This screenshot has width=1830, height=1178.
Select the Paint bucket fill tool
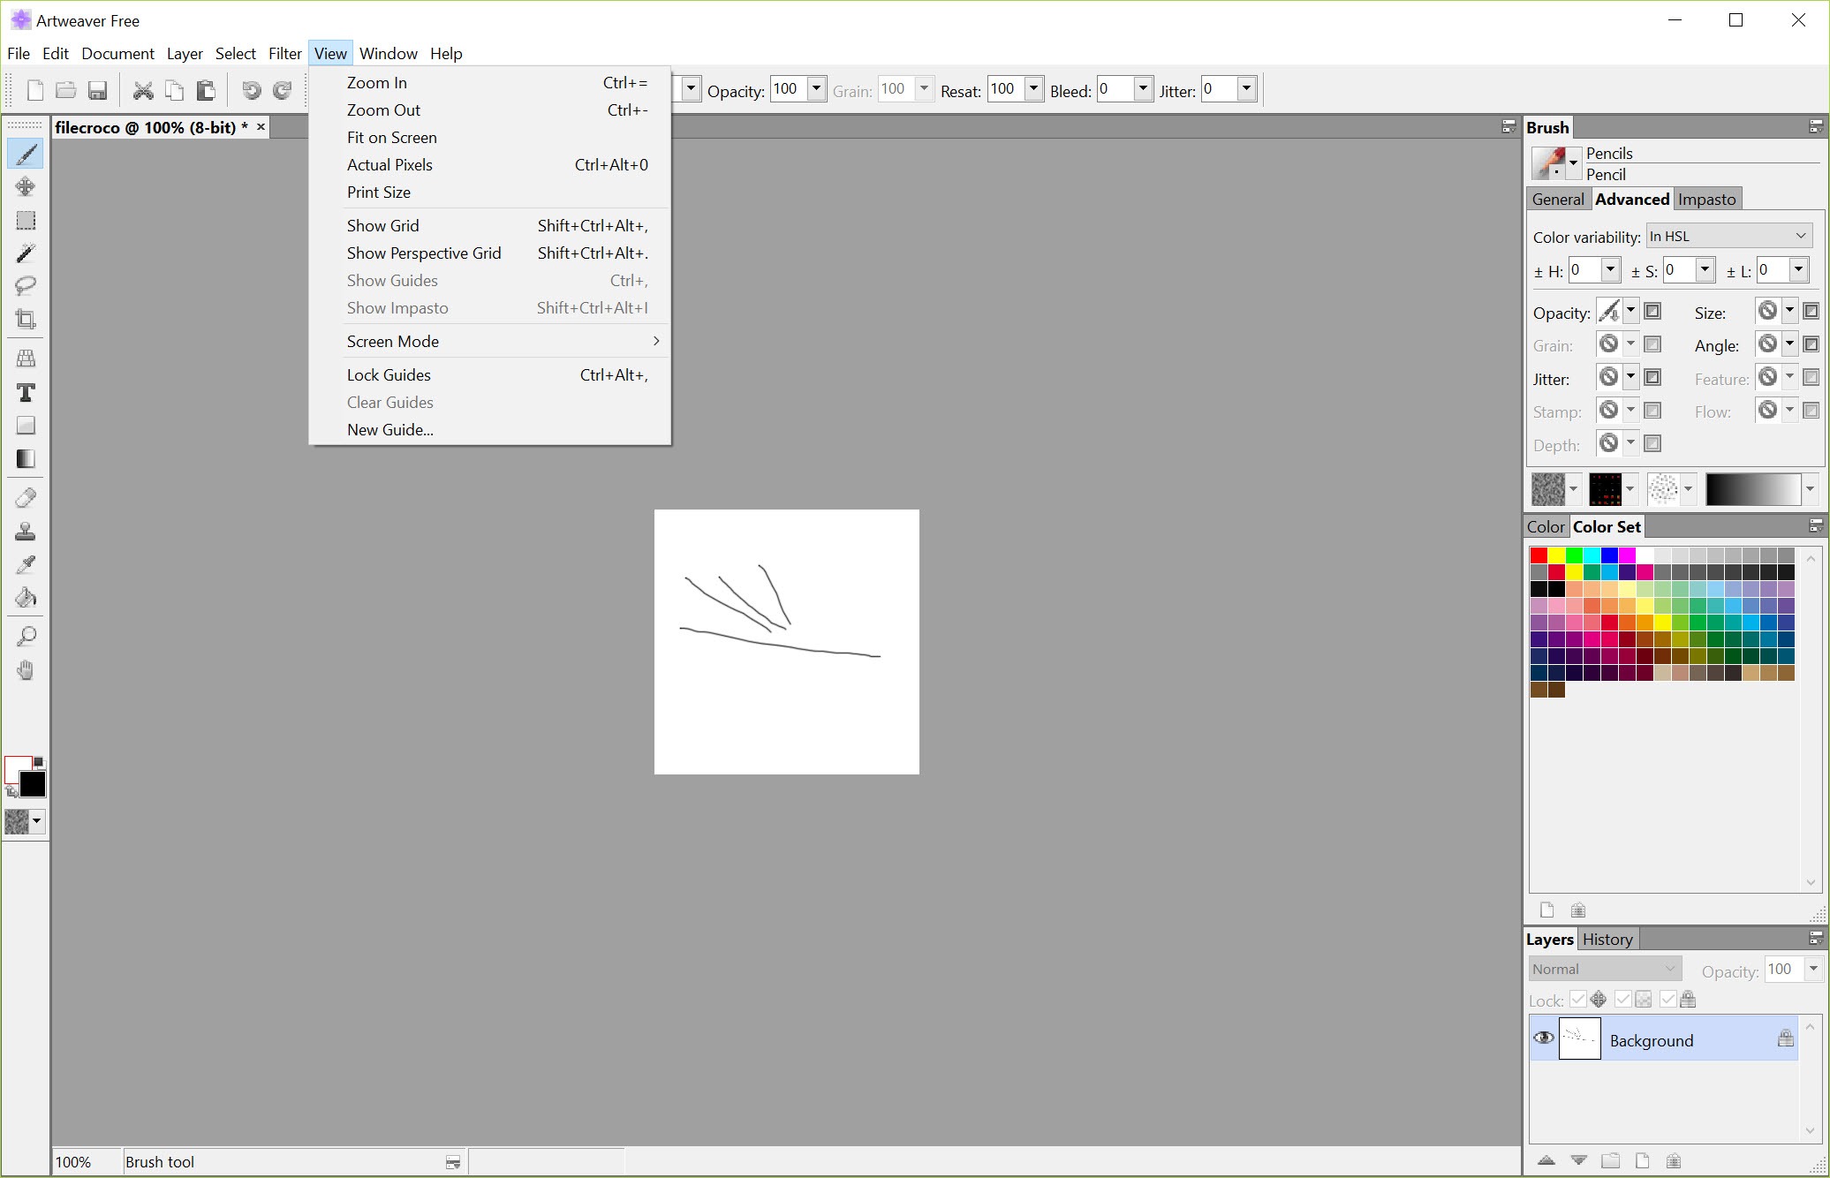click(26, 598)
